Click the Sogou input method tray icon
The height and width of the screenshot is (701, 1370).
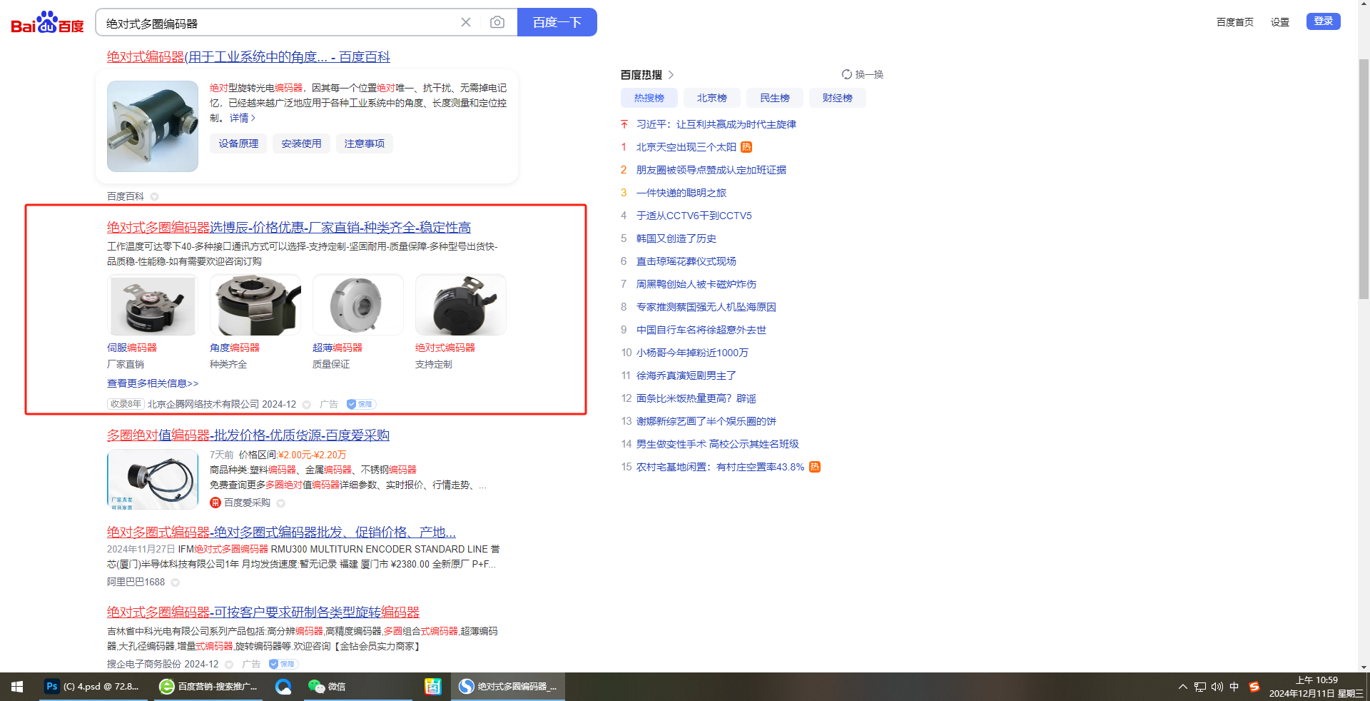click(1254, 687)
